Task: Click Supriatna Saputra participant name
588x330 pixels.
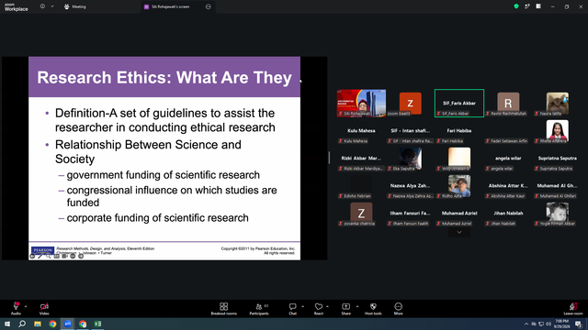Action: [558, 159]
